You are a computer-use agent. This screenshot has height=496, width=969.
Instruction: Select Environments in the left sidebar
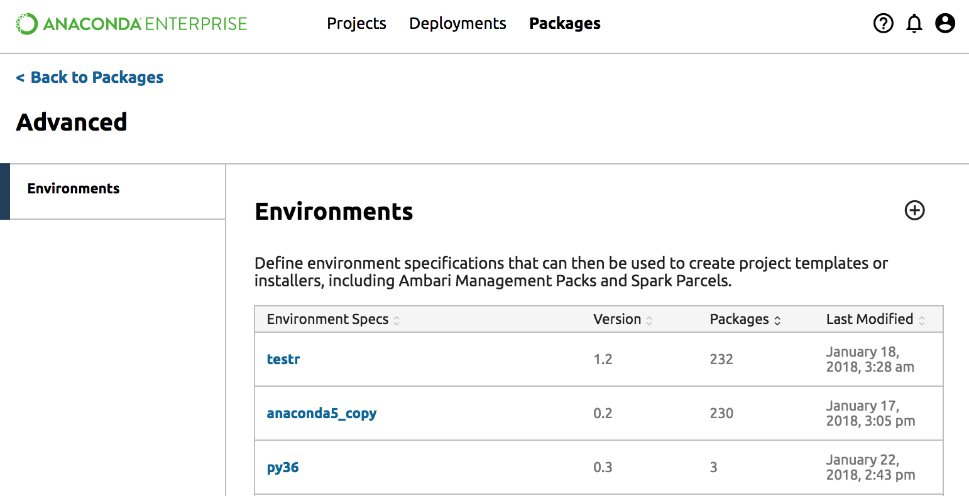coord(74,189)
